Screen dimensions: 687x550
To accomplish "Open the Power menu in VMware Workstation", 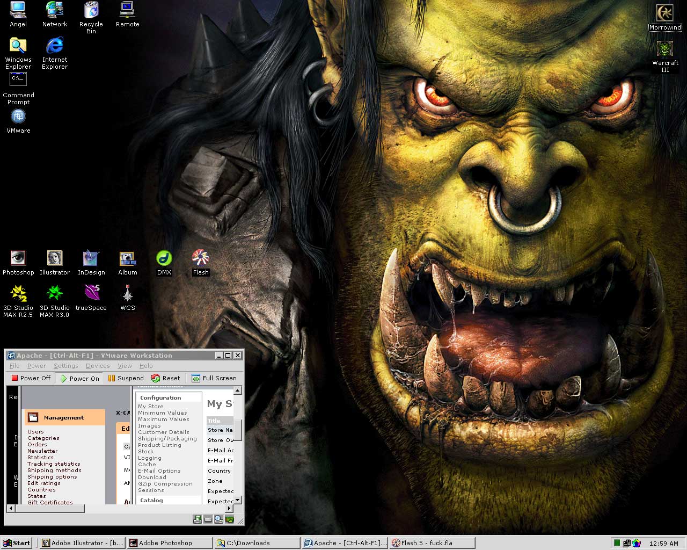I will pos(36,366).
